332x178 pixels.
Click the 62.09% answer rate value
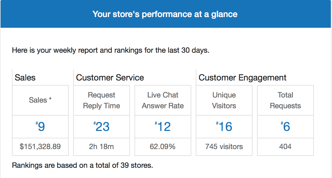pyautogui.click(x=163, y=147)
